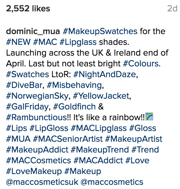Open the #Rambunctious hashtag
This screenshot has height=189, width=180.
coord(36,118)
